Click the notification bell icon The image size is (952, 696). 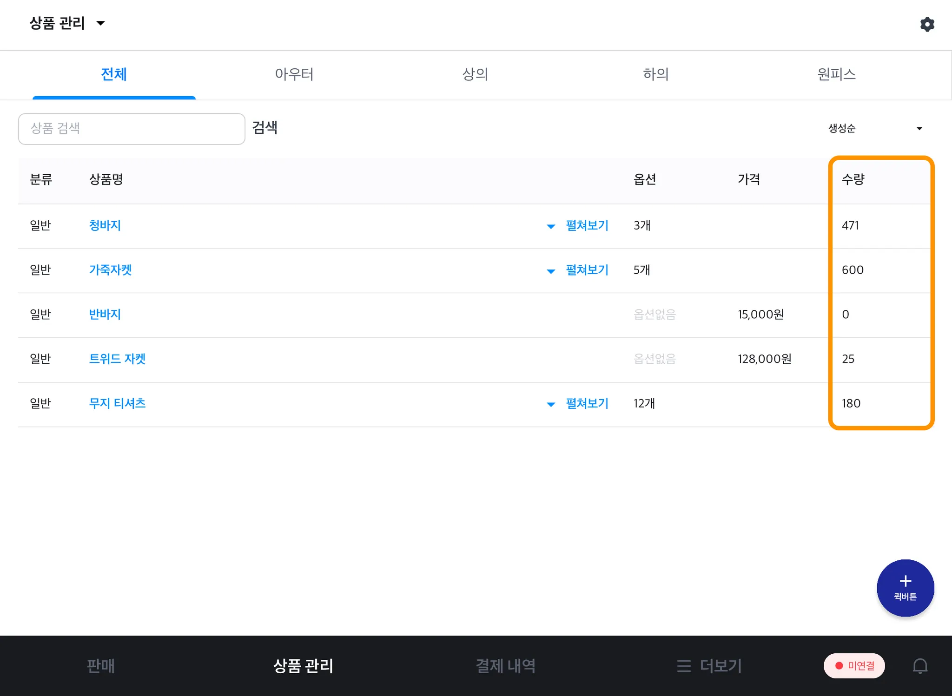pyautogui.click(x=920, y=666)
